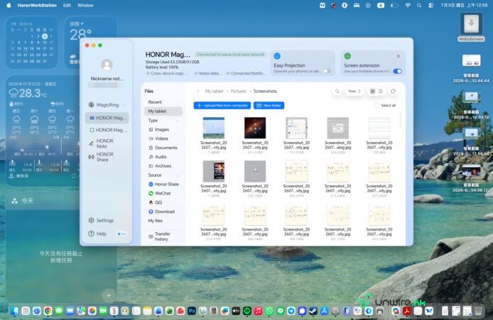Open HnExScreen icon on the desktop
493x320 pixels.
pyautogui.click(x=471, y=28)
